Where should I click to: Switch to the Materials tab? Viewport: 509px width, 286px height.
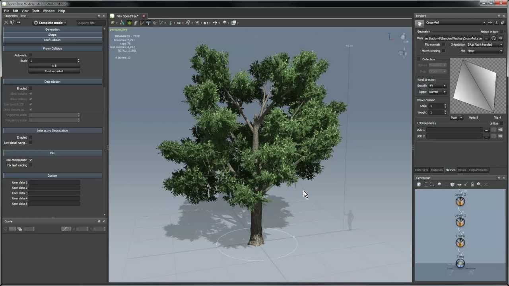point(437,170)
